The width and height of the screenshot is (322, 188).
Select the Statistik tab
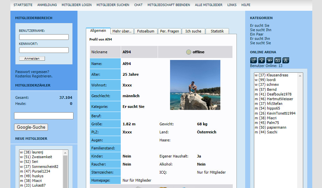[x=217, y=31]
